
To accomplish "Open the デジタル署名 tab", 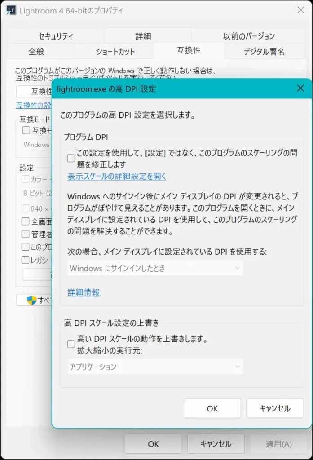I will pos(264,52).
